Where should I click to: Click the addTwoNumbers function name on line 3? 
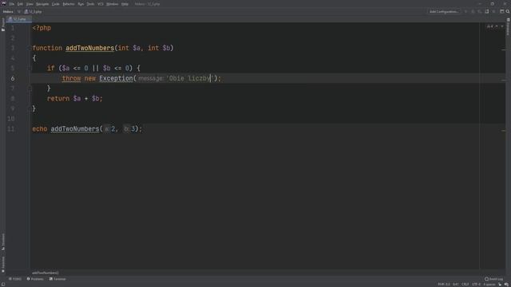(x=90, y=48)
